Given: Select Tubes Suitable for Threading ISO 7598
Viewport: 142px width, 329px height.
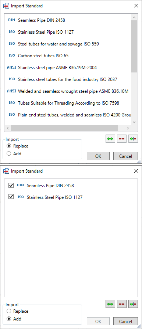Looking at the screenshot, I should click(69, 103).
